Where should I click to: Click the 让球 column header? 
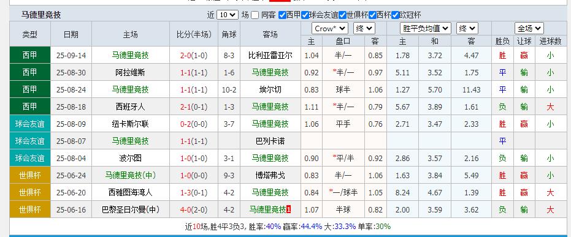click(524, 42)
